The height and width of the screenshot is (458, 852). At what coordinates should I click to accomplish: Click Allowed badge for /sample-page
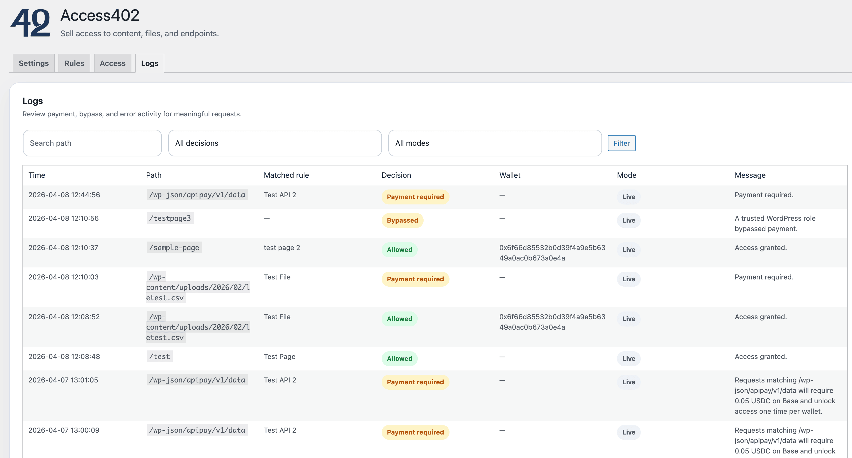coord(400,250)
